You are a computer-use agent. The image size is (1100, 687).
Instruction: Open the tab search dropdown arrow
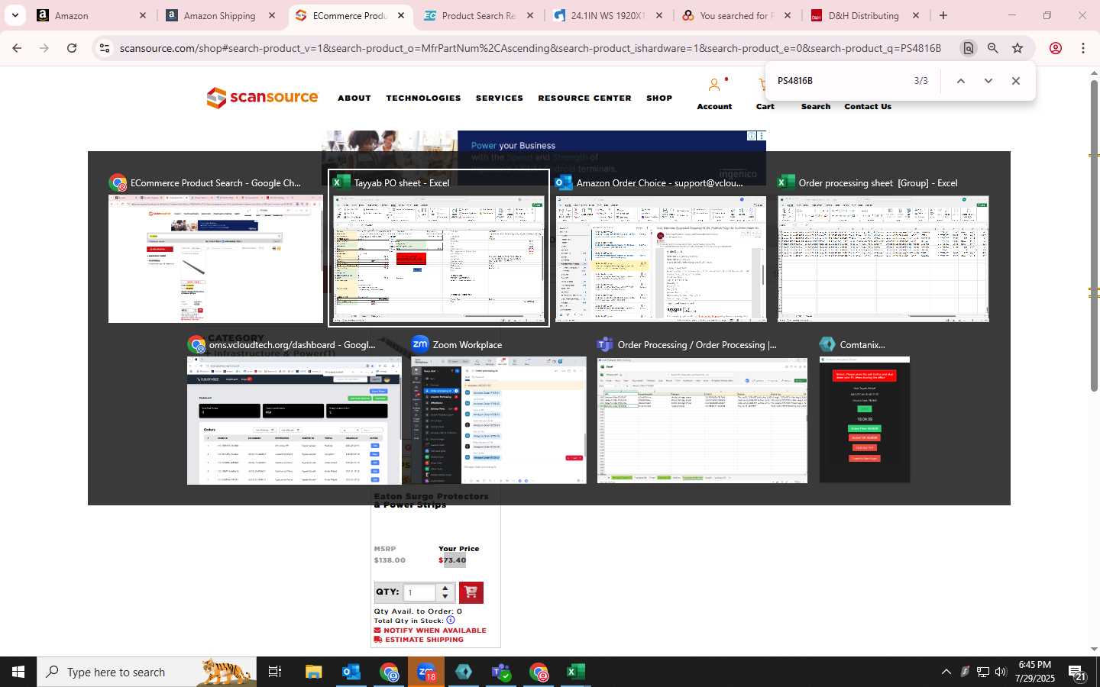pos(15,15)
